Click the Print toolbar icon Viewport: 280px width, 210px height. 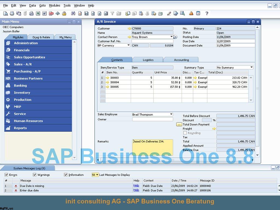pos(12,13)
